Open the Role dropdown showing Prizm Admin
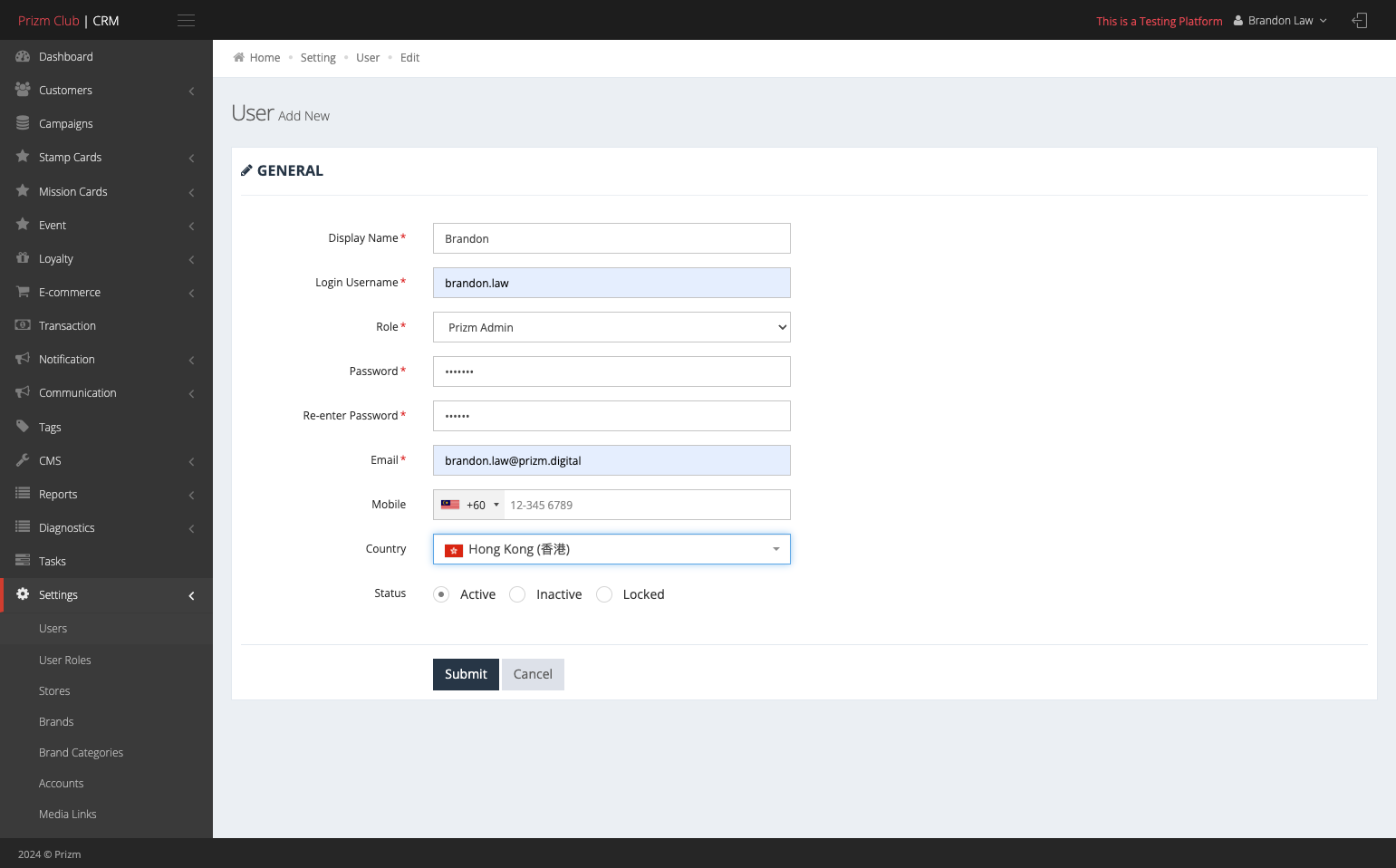The image size is (1396, 868). 611,327
